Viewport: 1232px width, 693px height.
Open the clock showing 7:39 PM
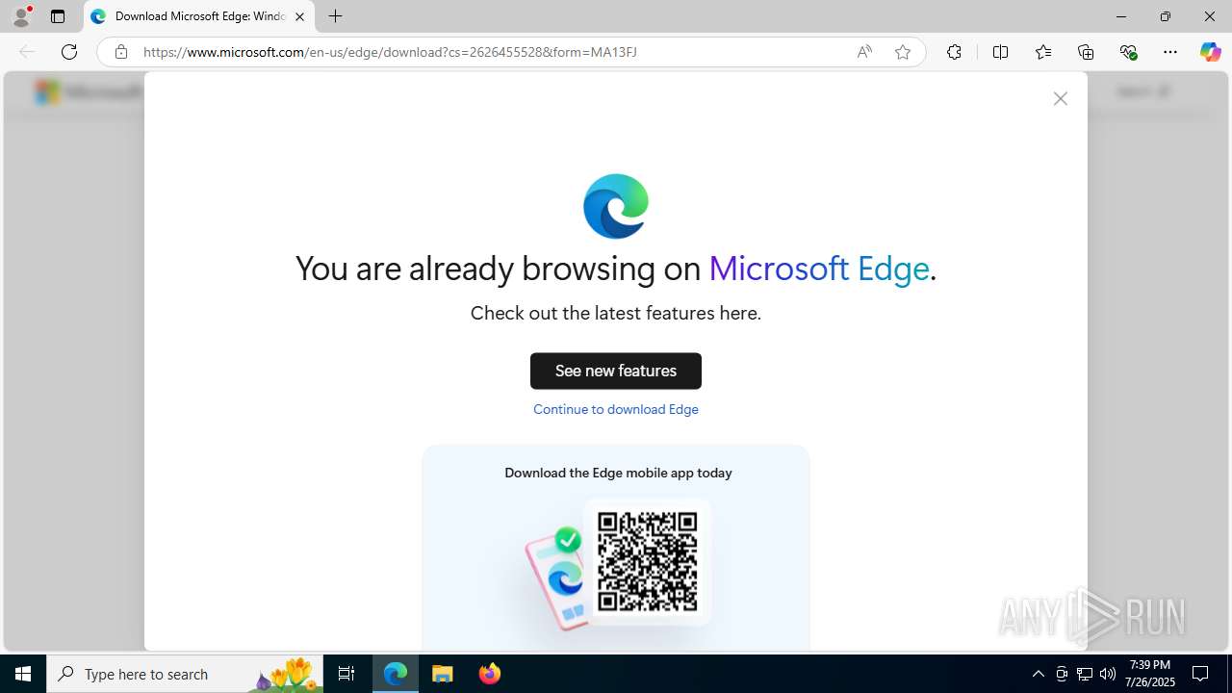click(x=1150, y=674)
